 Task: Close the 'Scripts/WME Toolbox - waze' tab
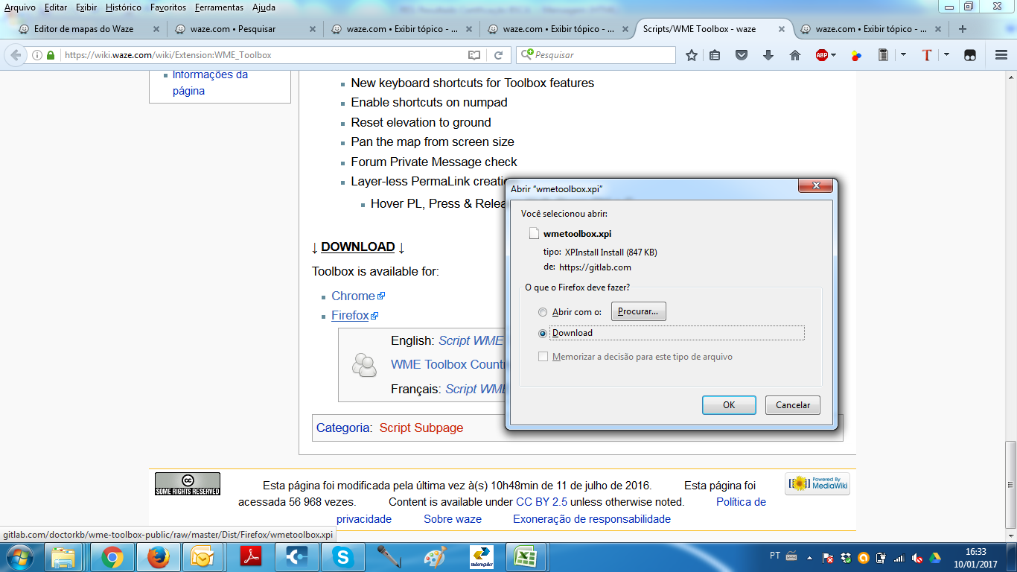(x=781, y=29)
